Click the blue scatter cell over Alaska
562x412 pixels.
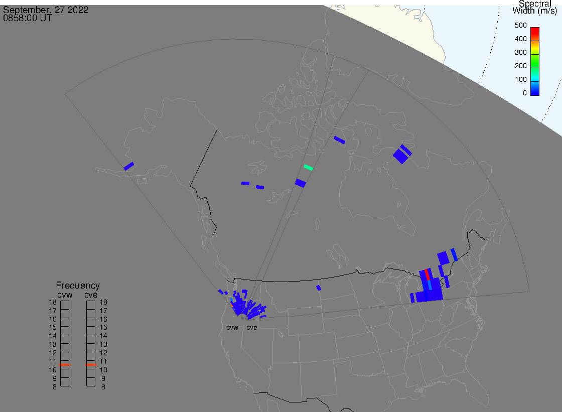click(128, 167)
